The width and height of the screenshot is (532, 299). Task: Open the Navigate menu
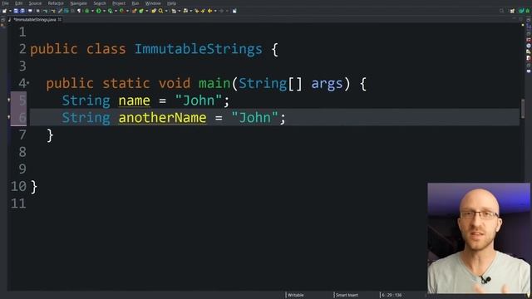[x=78, y=3]
